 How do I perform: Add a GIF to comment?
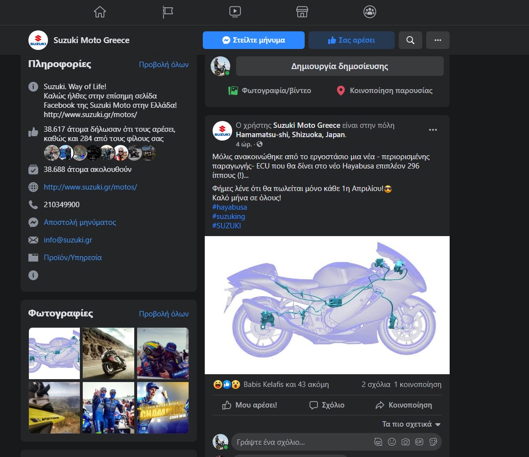pos(419,442)
